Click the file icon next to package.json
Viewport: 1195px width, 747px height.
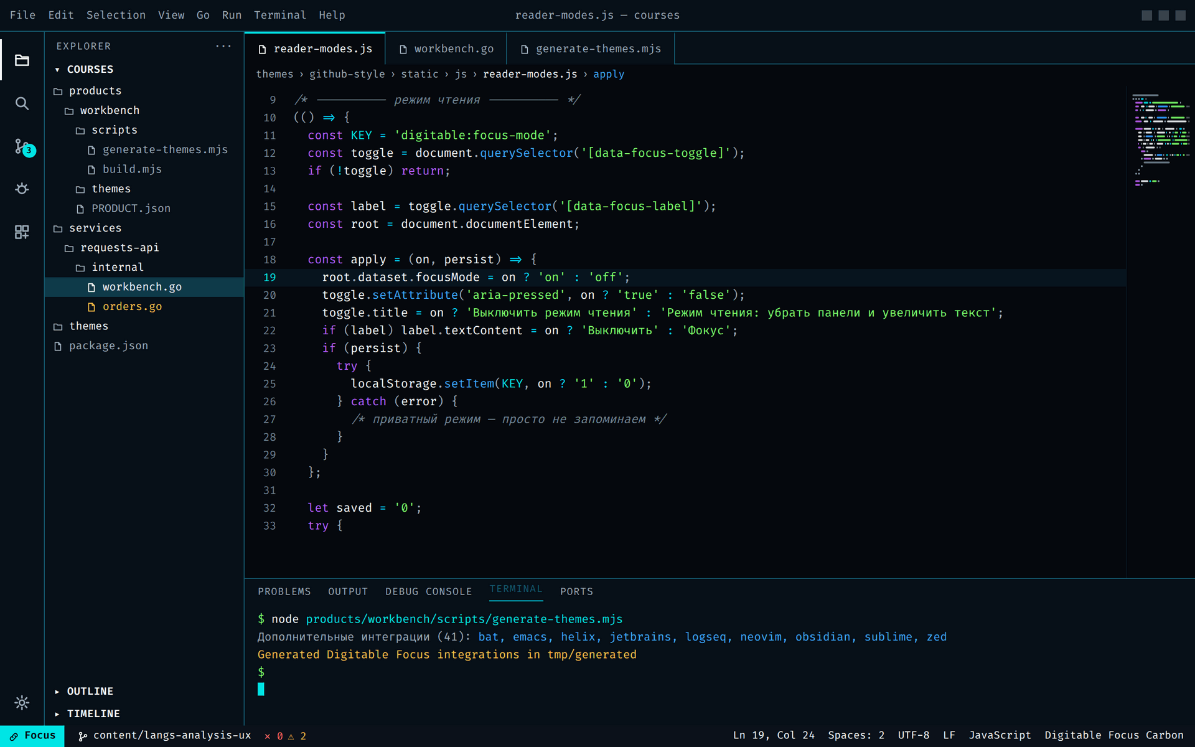pos(58,346)
